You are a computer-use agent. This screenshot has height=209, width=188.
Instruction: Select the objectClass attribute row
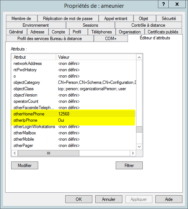[x=74, y=89]
